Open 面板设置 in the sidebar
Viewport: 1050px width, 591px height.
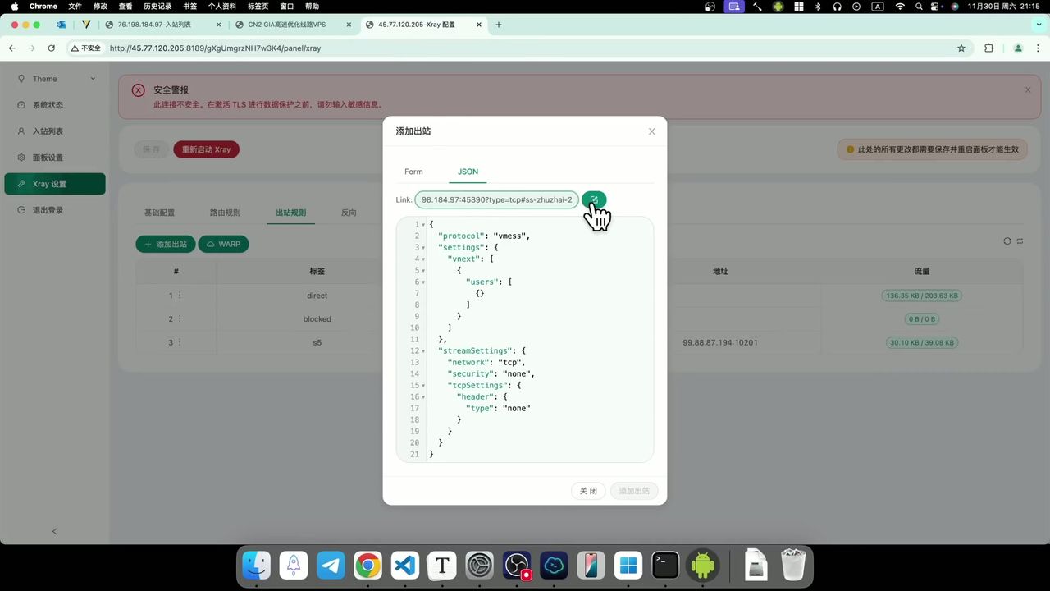tap(48, 158)
